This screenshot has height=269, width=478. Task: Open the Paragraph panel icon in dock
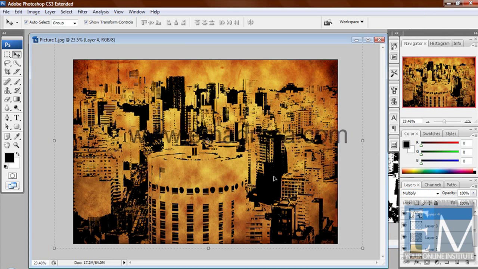coord(394,129)
